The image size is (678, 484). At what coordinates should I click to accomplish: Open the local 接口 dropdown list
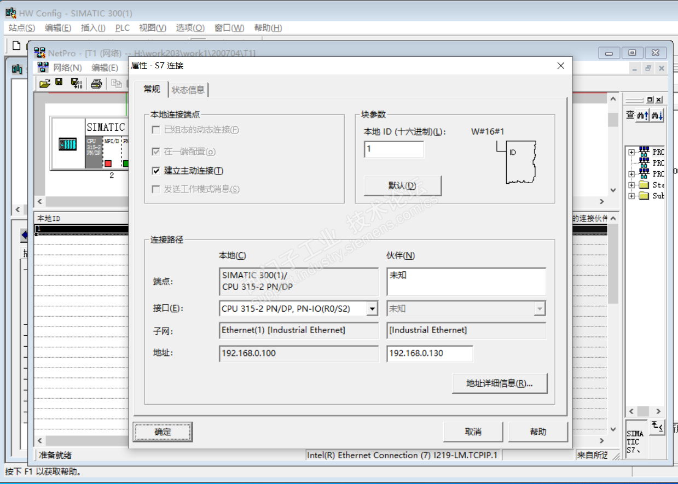pyautogui.click(x=372, y=308)
